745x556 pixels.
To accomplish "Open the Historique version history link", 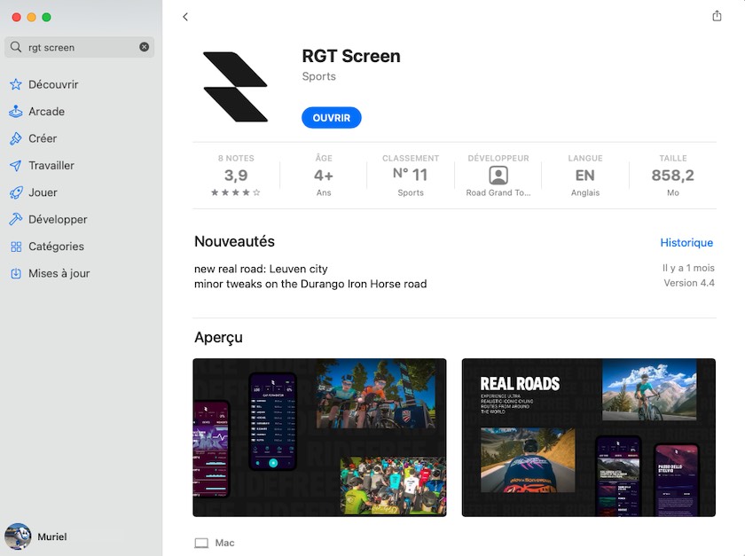I will [x=686, y=243].
